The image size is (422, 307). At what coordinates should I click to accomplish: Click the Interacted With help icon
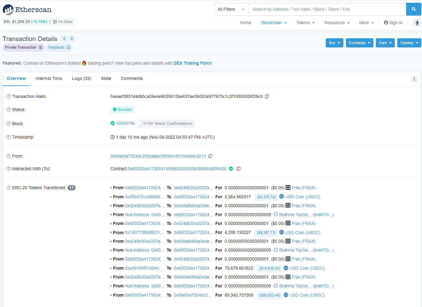coord(9,169)
